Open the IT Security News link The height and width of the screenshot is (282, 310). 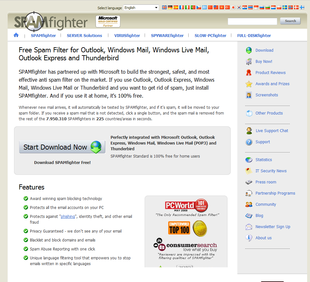(271, 171)
